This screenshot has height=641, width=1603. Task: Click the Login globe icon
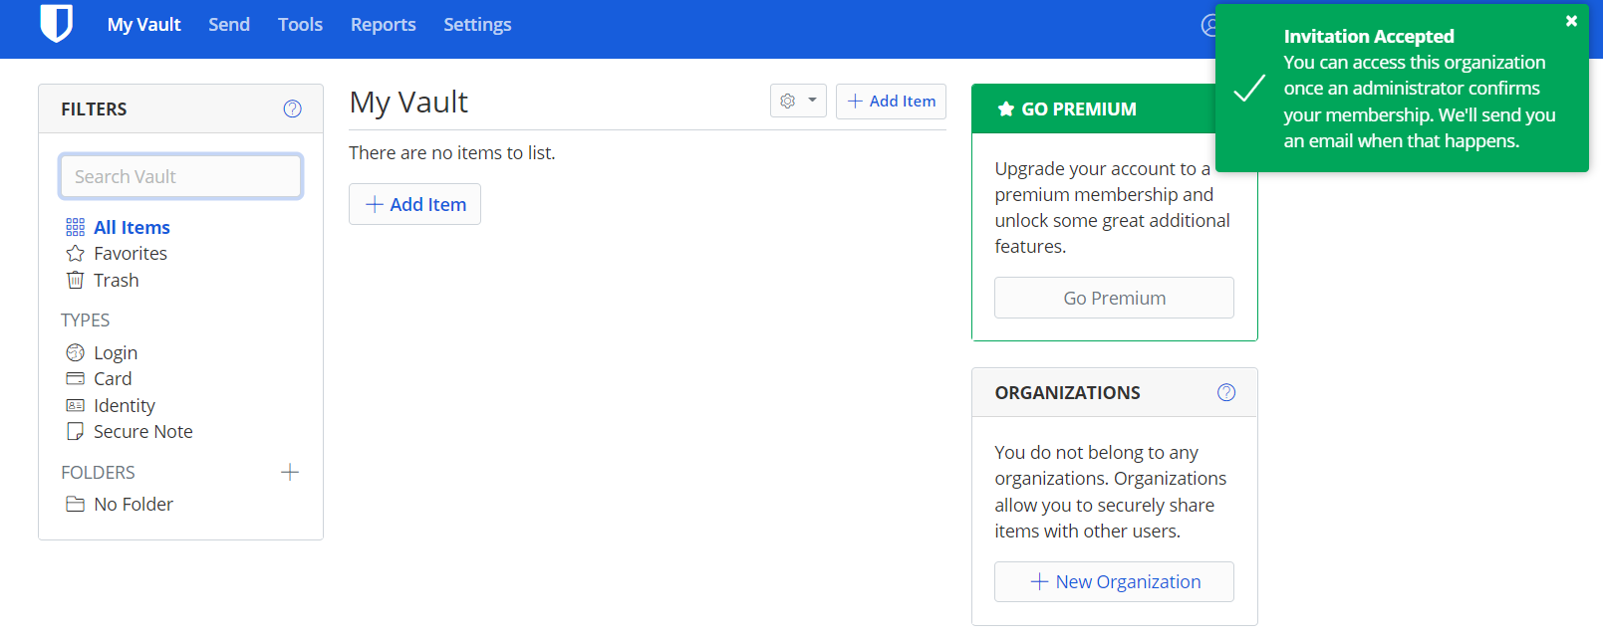point(75,352)
